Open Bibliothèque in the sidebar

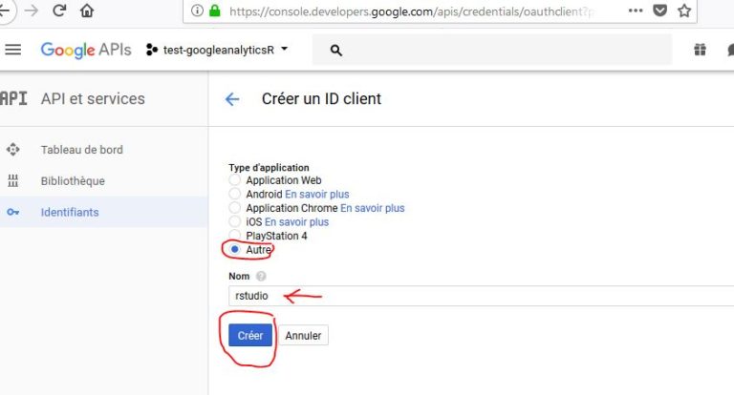click(x=73, y=181)
